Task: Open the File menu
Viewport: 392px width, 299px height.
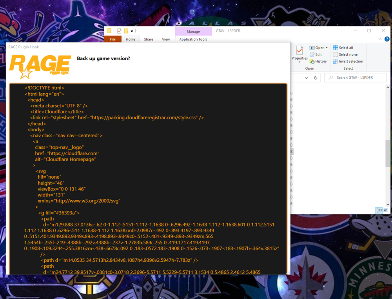Action: pos(113,39)
